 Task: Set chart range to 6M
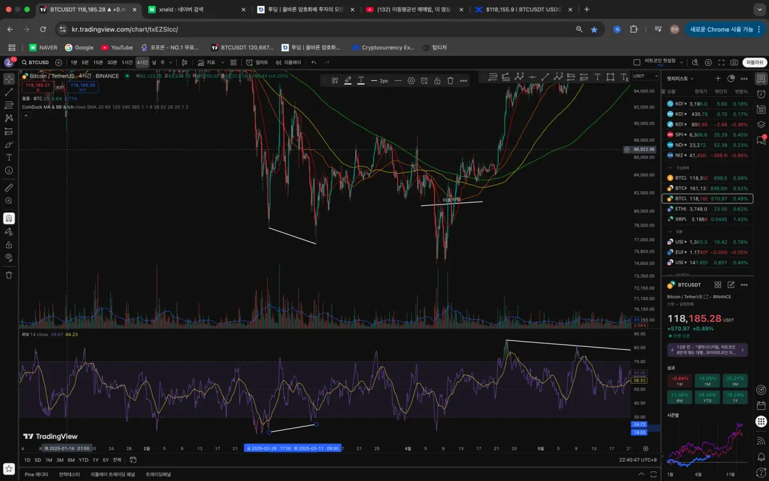[x=71, y=460]
